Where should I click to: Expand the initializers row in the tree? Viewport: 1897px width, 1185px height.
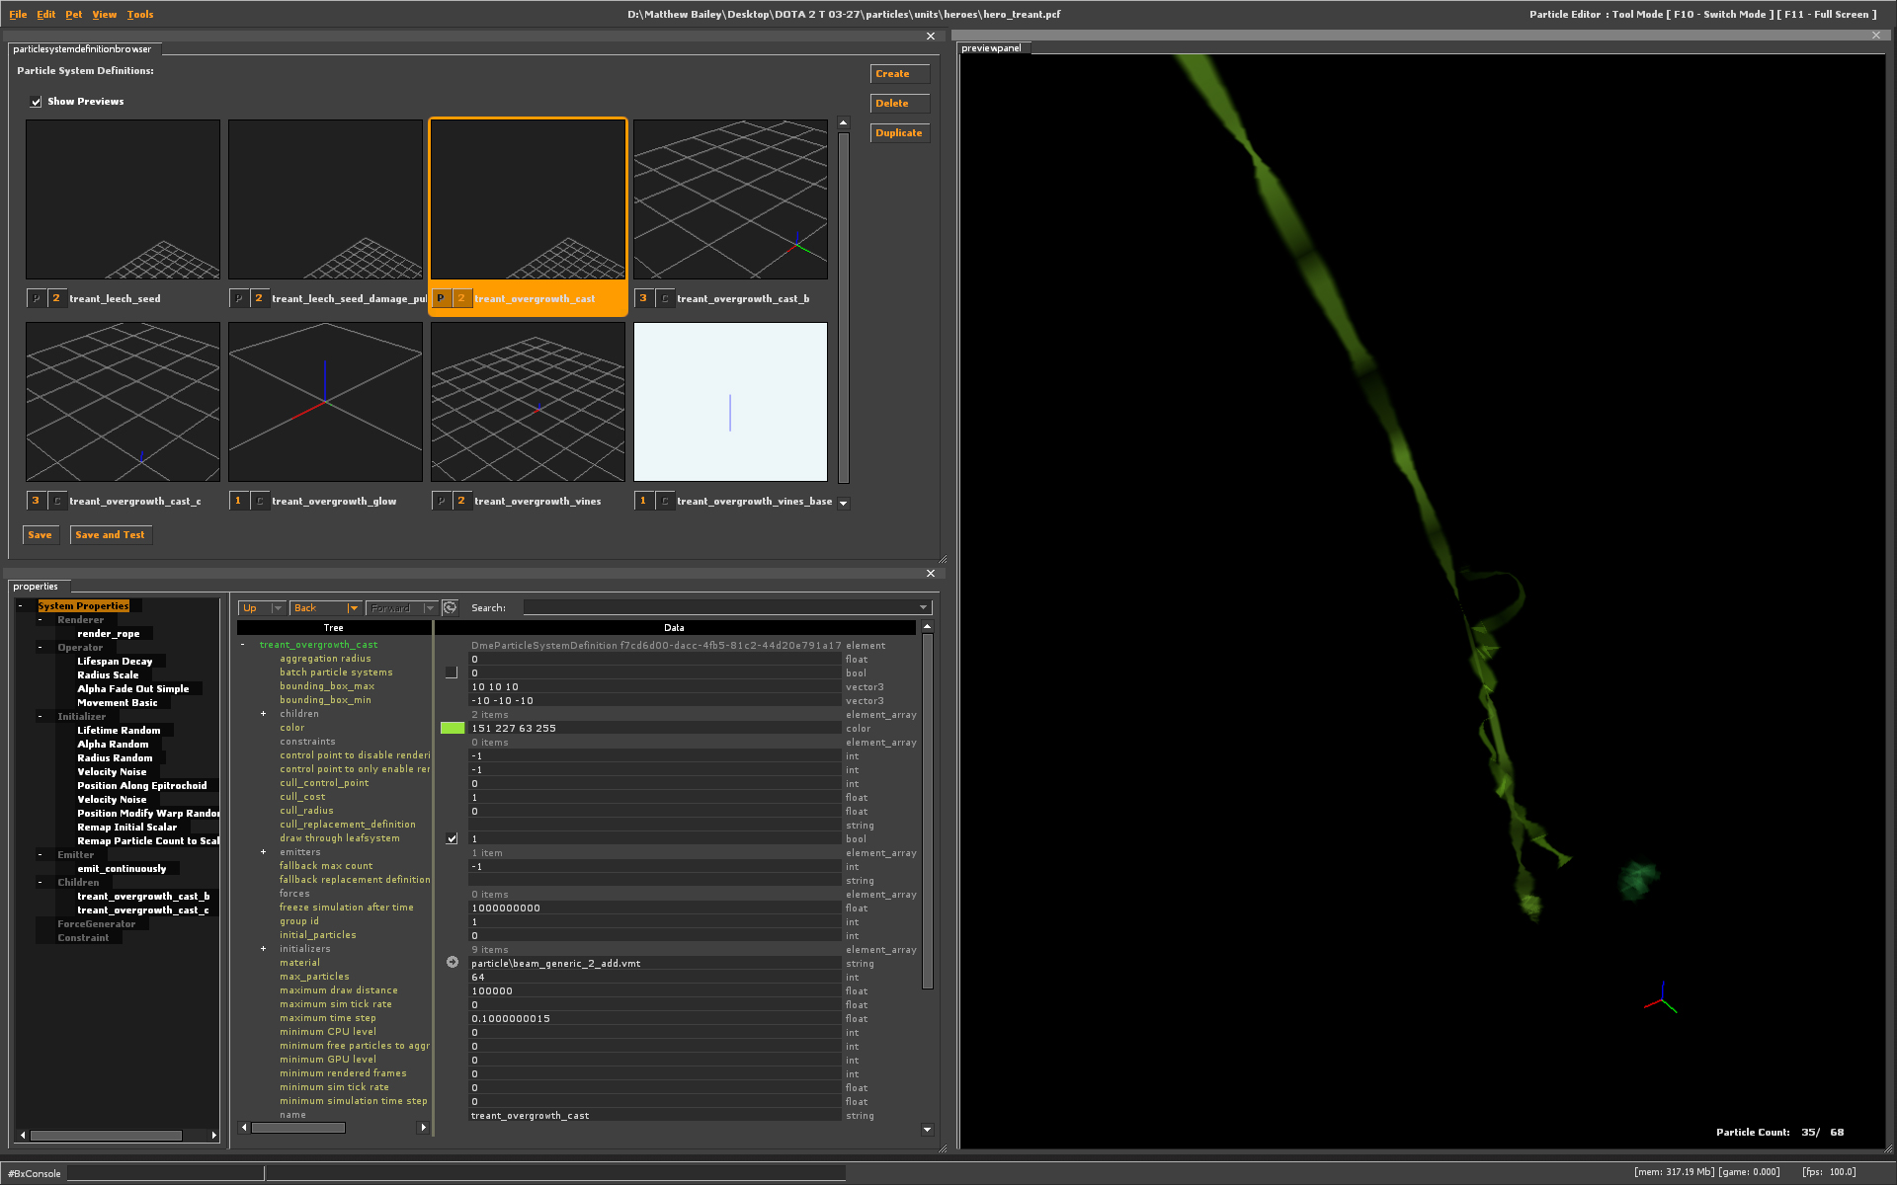(263, 949)
